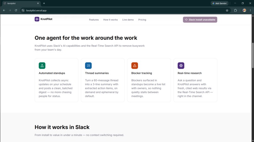Open the Chrome profile avatar

coord(244,10)
